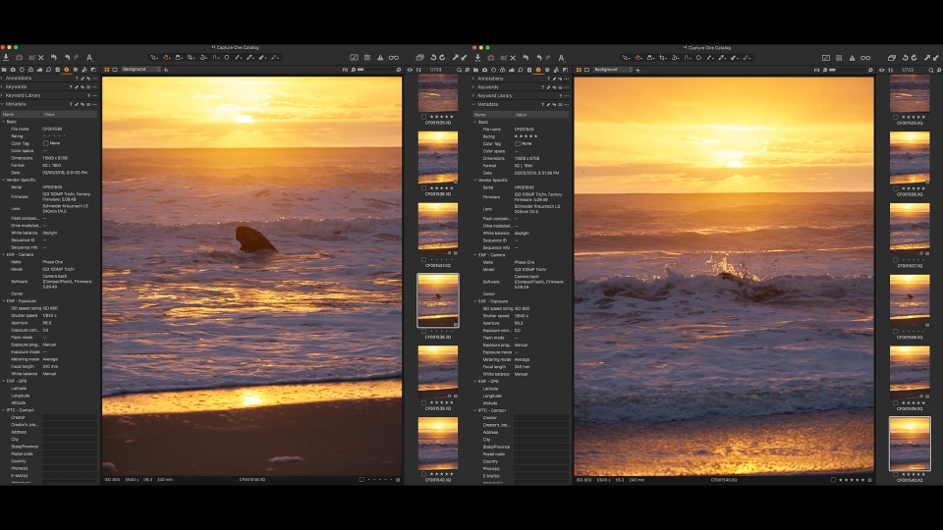943x530 pixels.
Task: Open the Background layer dropdown in right window
Action: tap(613, 70)
